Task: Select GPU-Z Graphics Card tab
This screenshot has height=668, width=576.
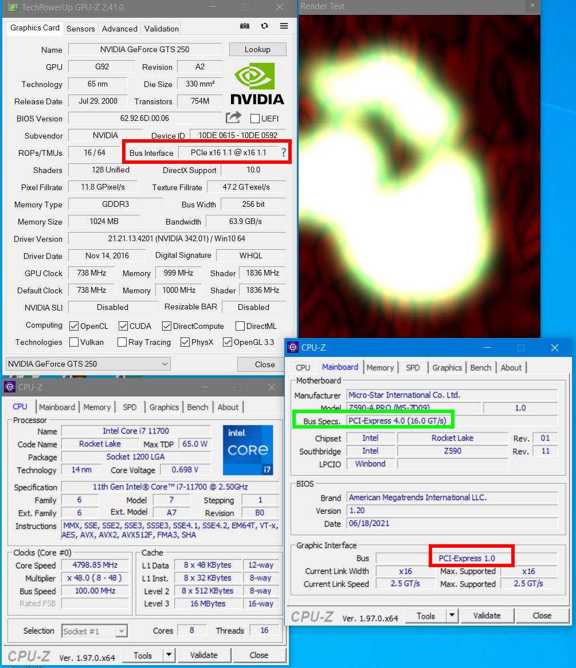Action: coord(35,27)
